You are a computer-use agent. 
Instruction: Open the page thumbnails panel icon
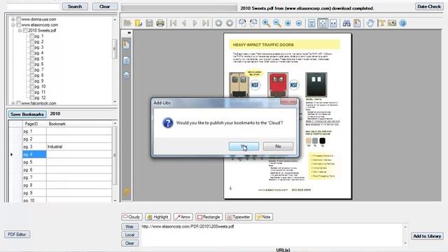pos(126,60)
